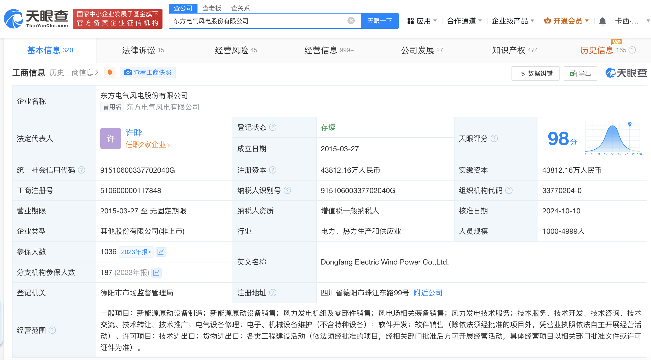The width and height of the screenshot is (651, 360).
Task: Select the 法律诉讼 tab
Action: tap(143, 50)
